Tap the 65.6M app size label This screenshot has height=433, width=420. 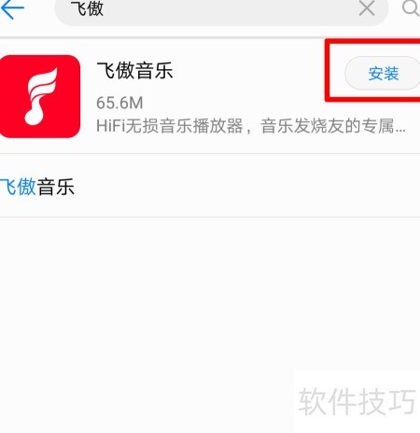click(119, 103)
